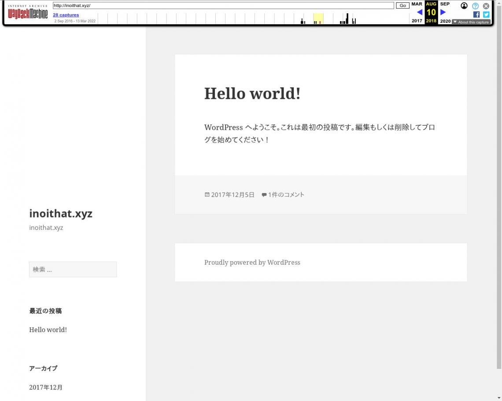This screenshot has width=502, height=401.
Task: Jump to 2020 capture year
Action: pos(445,21)
